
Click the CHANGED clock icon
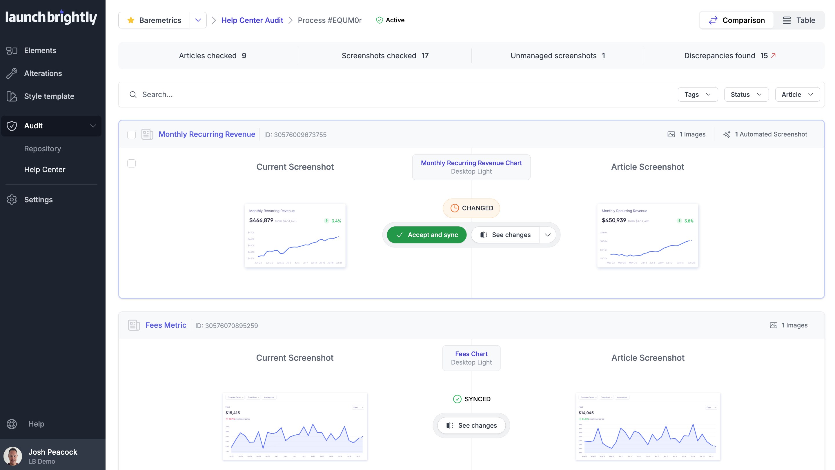(454, 208)
